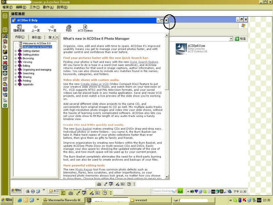
Task: Click the 移至 Go button
Action: pos(241,39)
